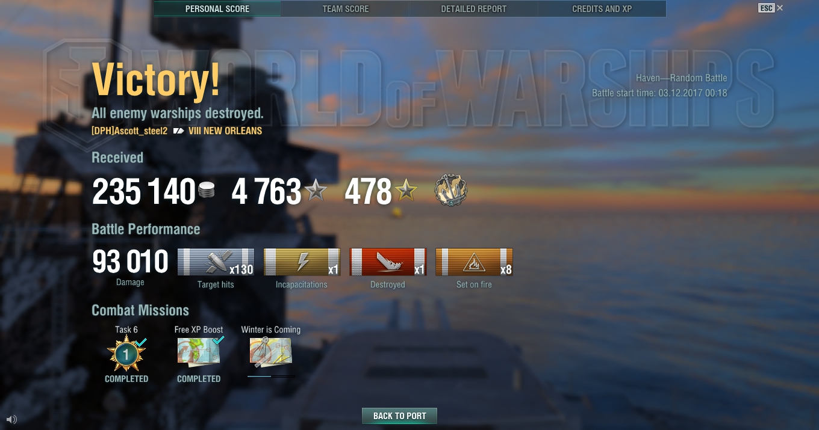819x430 pixels.
Task: Click the Destroyed ribbon with sinking ship
Action: [x=388, y=262]
